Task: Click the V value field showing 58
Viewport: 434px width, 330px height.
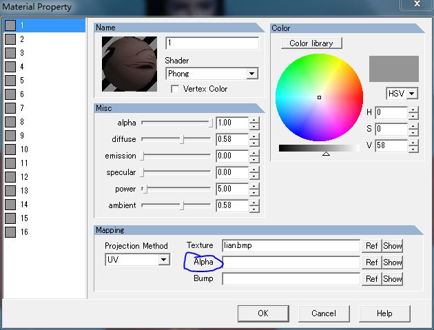Action: (x=391, y=145)
